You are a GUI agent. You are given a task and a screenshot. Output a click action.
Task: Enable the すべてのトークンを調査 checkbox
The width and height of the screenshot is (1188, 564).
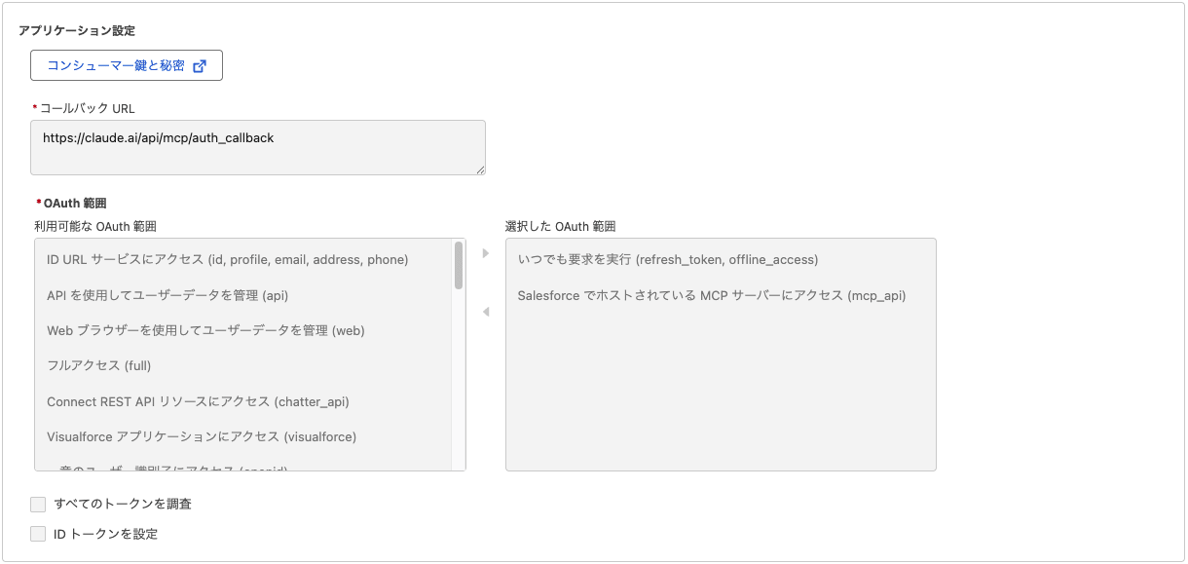coord(37,504)
